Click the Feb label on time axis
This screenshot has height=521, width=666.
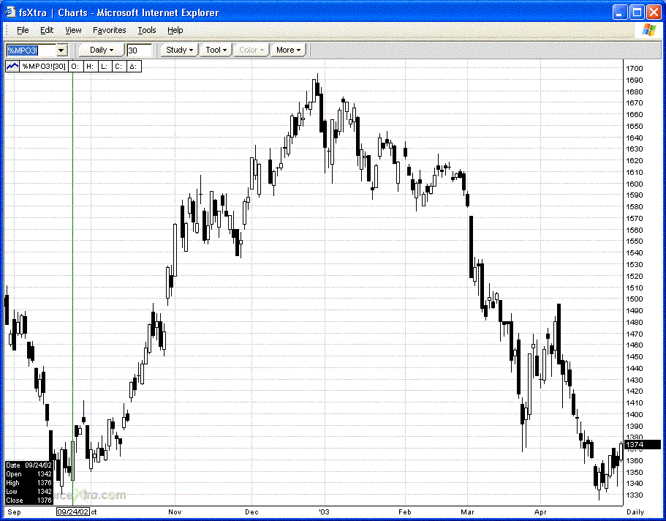405,511
